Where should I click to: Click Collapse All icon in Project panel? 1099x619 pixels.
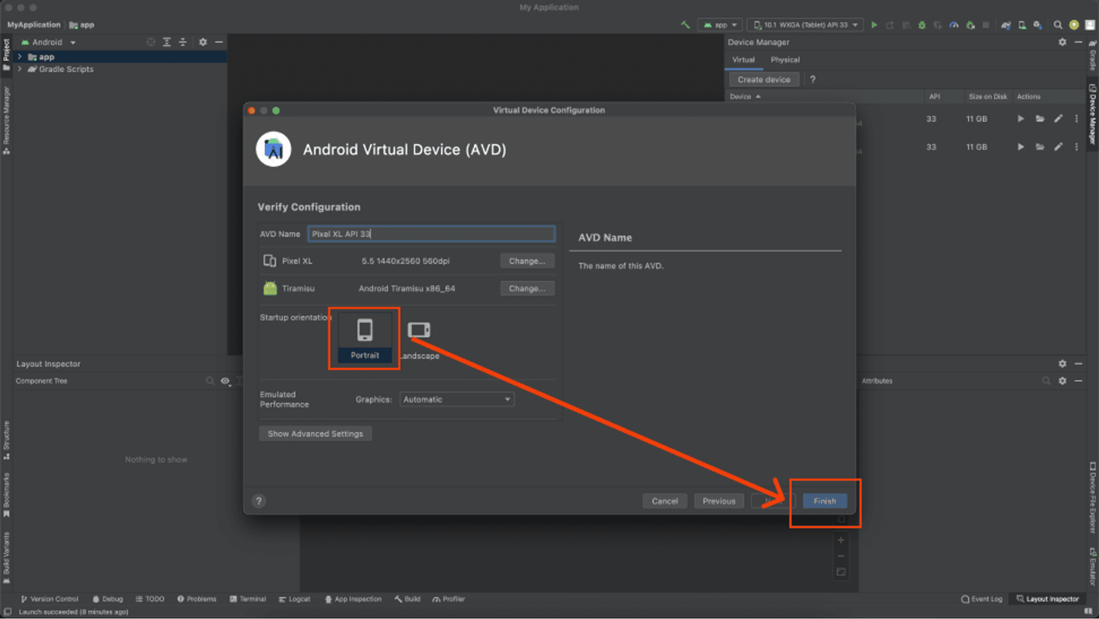[183, 42]
